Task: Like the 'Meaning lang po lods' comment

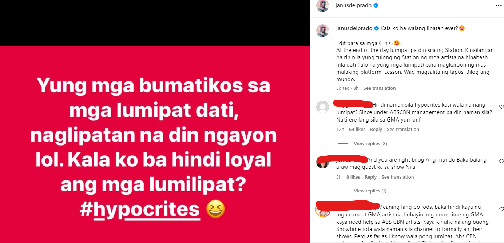Action: click(501, 209)
